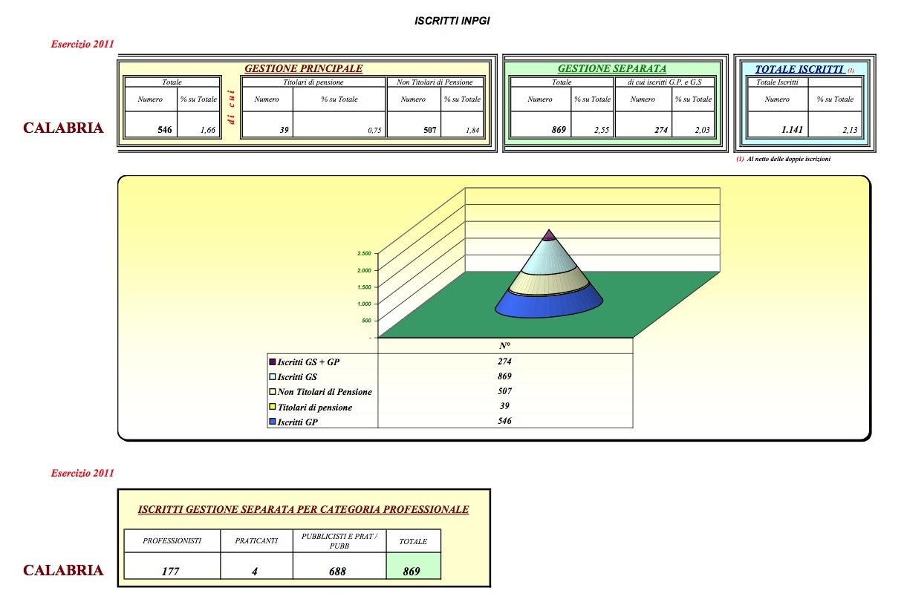Select the light blue section of the cone chart

coord(549,258)
